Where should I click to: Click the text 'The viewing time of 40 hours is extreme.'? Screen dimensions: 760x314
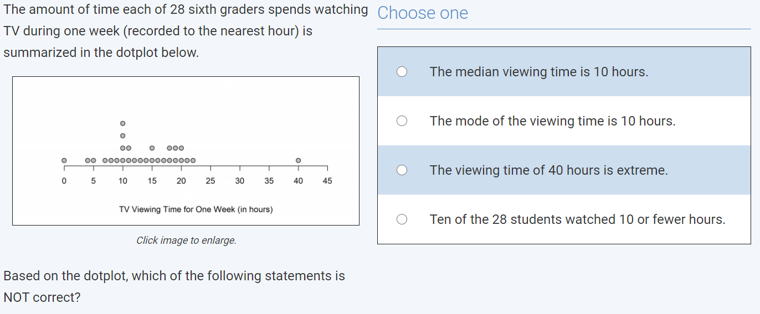[x=548, y=170]
